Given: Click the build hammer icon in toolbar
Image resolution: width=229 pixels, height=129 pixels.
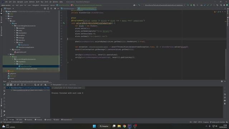Looking at the screenshot, I should 139,5.
